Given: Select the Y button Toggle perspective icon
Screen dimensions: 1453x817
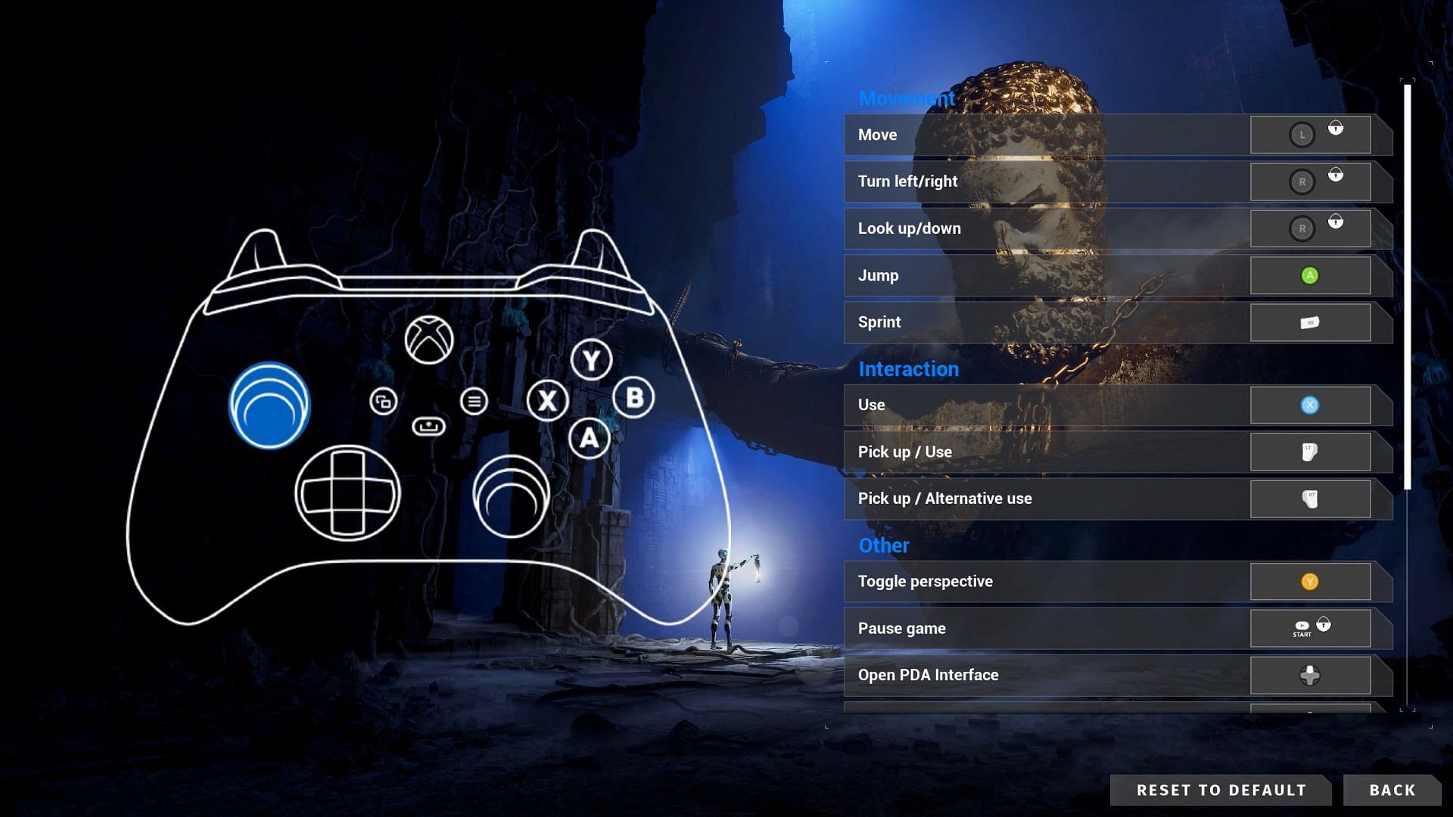Looking at the screenshot, I should click(1310, 582).
